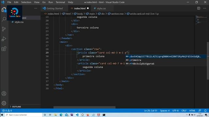Click the vertical scrollbar of editor
This screenshot has height=117, width=209.
coord(208,61)
